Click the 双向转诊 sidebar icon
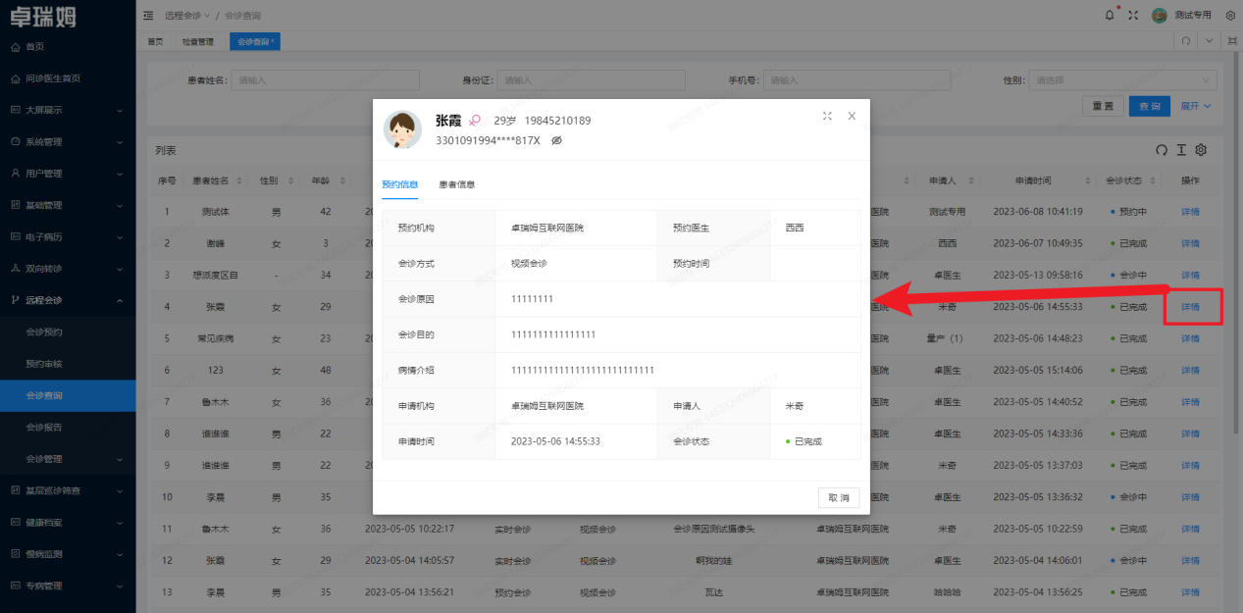Screen dimensions: 1243x613 pyautogui.click(x=15, y=268)
